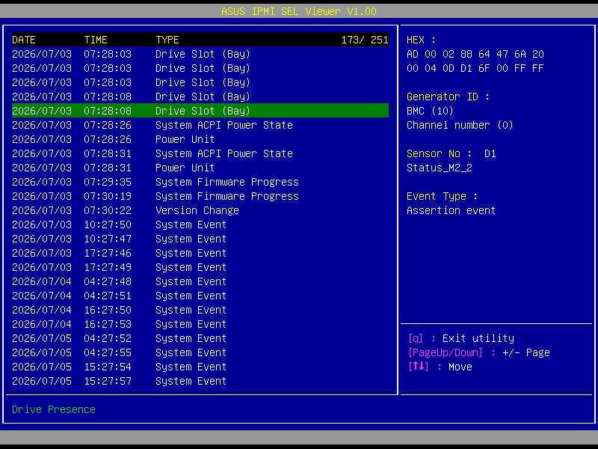Select the System Firmware Progress entry at 07:30:19

pos(200,196)
